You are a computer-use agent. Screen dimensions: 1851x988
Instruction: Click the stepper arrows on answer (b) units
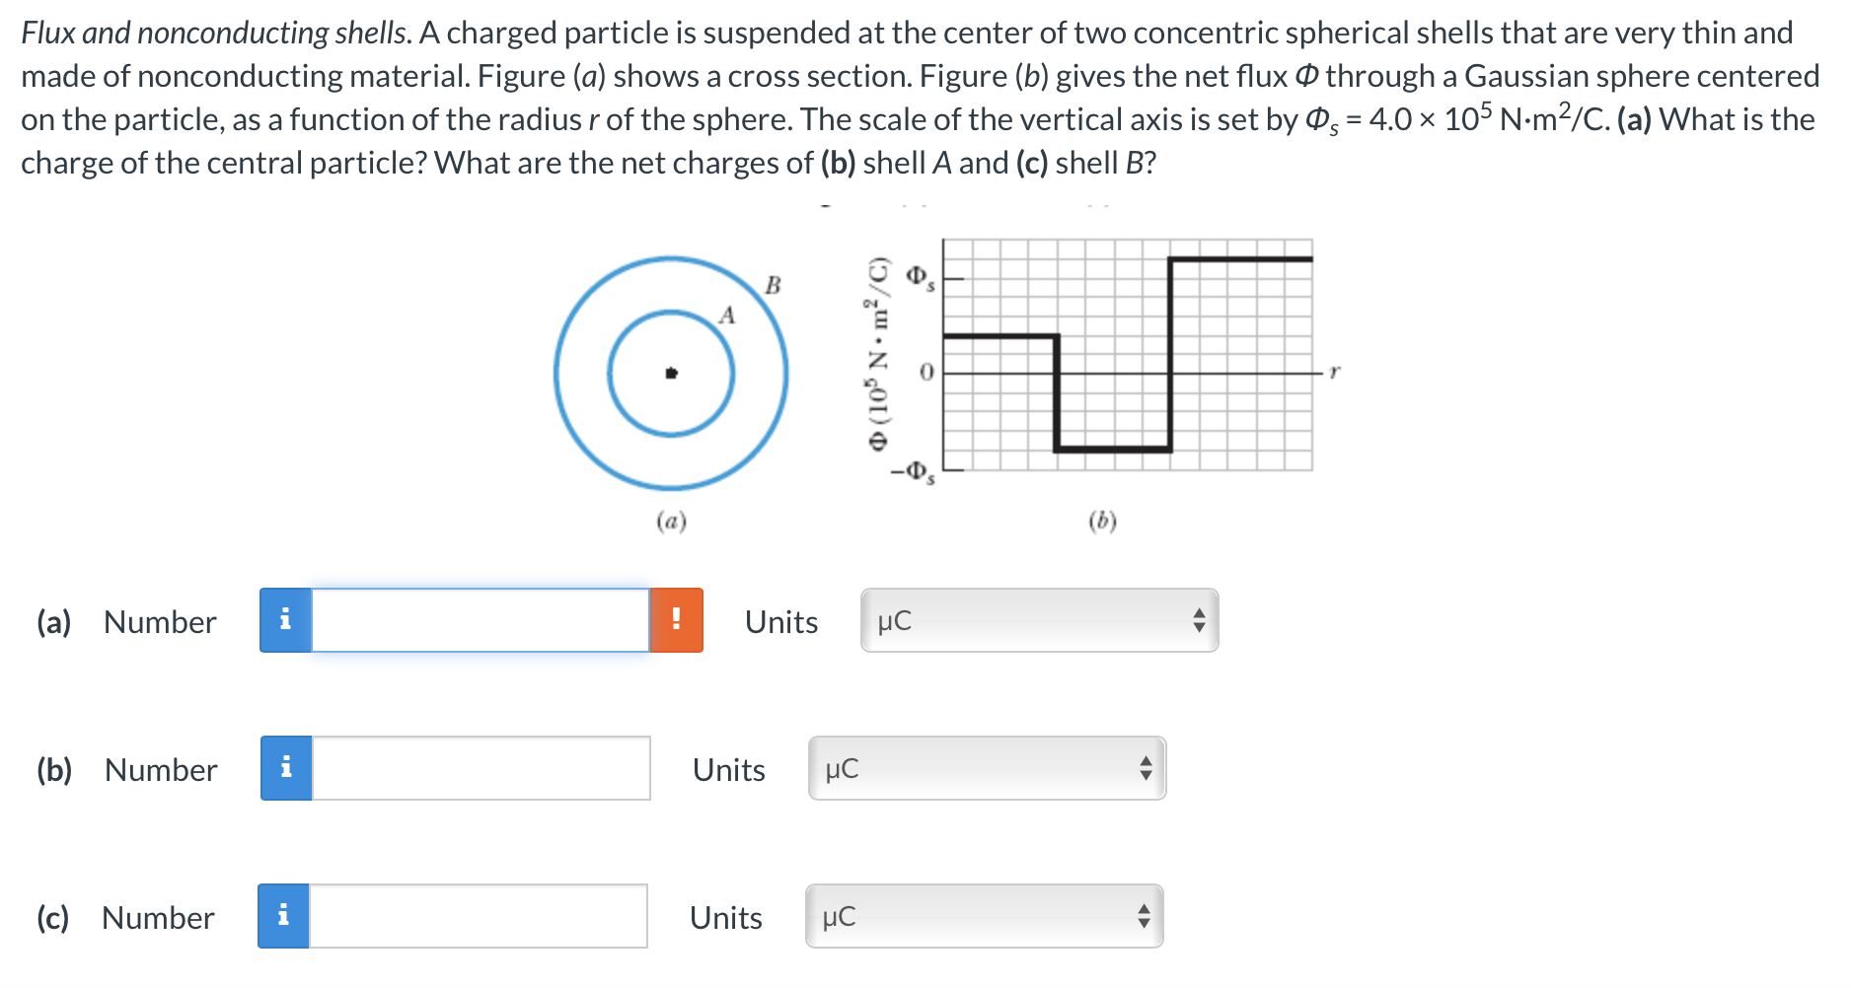coord(1147,768)
